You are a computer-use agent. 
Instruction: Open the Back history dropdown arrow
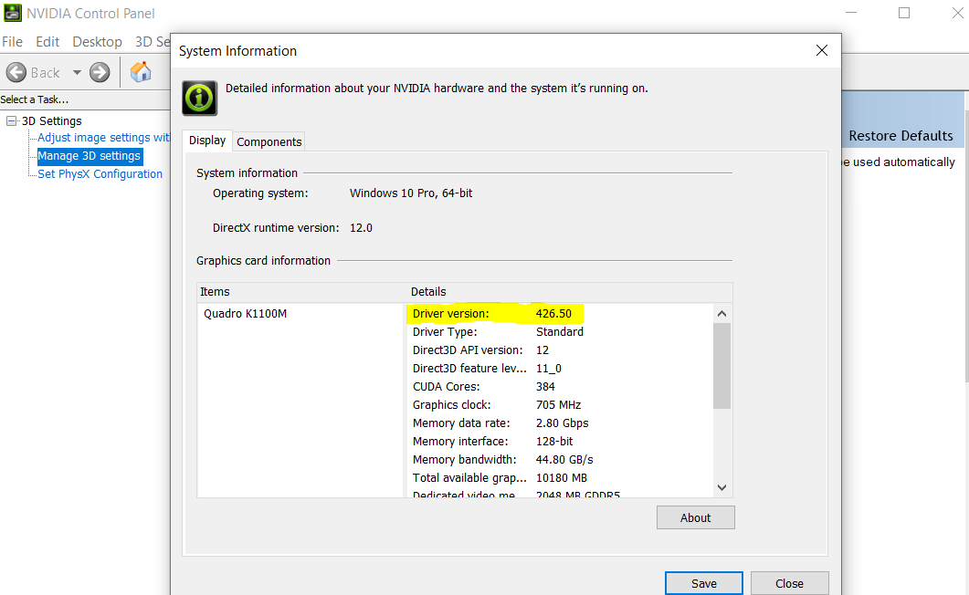pyautogui.click(x=77, y=72)
